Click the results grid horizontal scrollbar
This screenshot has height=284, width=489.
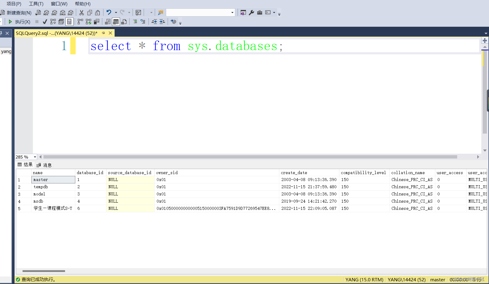pos(44,271)
